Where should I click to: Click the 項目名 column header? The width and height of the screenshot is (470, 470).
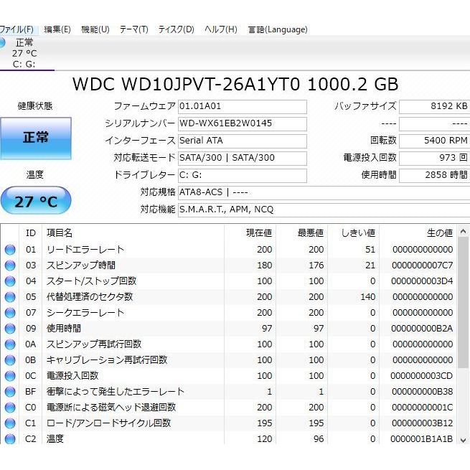coord(60,233)
